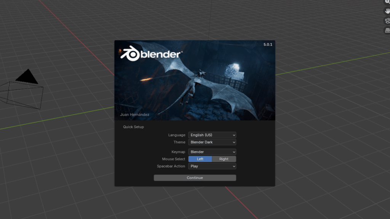Click the Mouse Select label text

point(173,159)
